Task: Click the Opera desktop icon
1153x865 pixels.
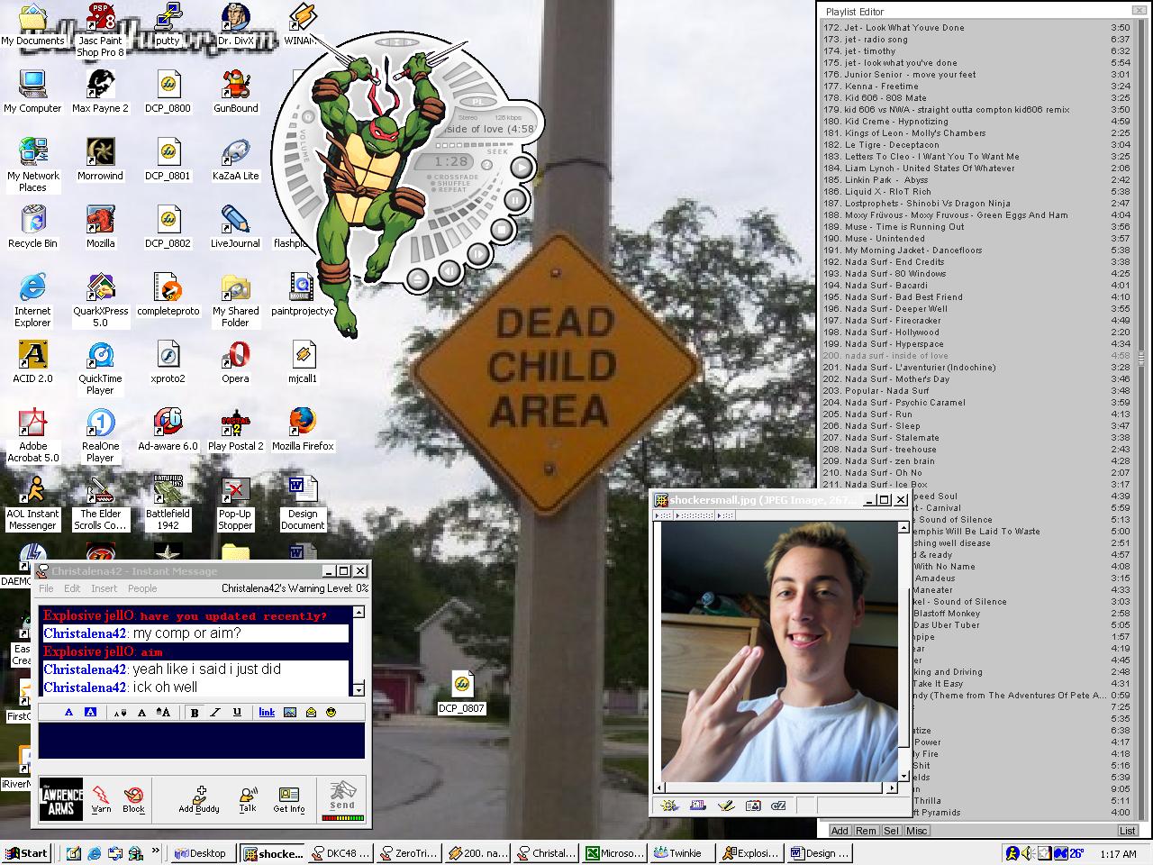Action: click(235, 363)
